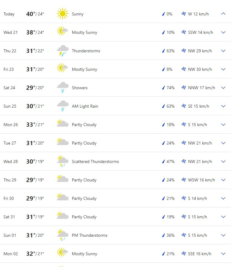Expand the Wed 21 forecast row
Screen dimensions: 233x267
point(223,32)
